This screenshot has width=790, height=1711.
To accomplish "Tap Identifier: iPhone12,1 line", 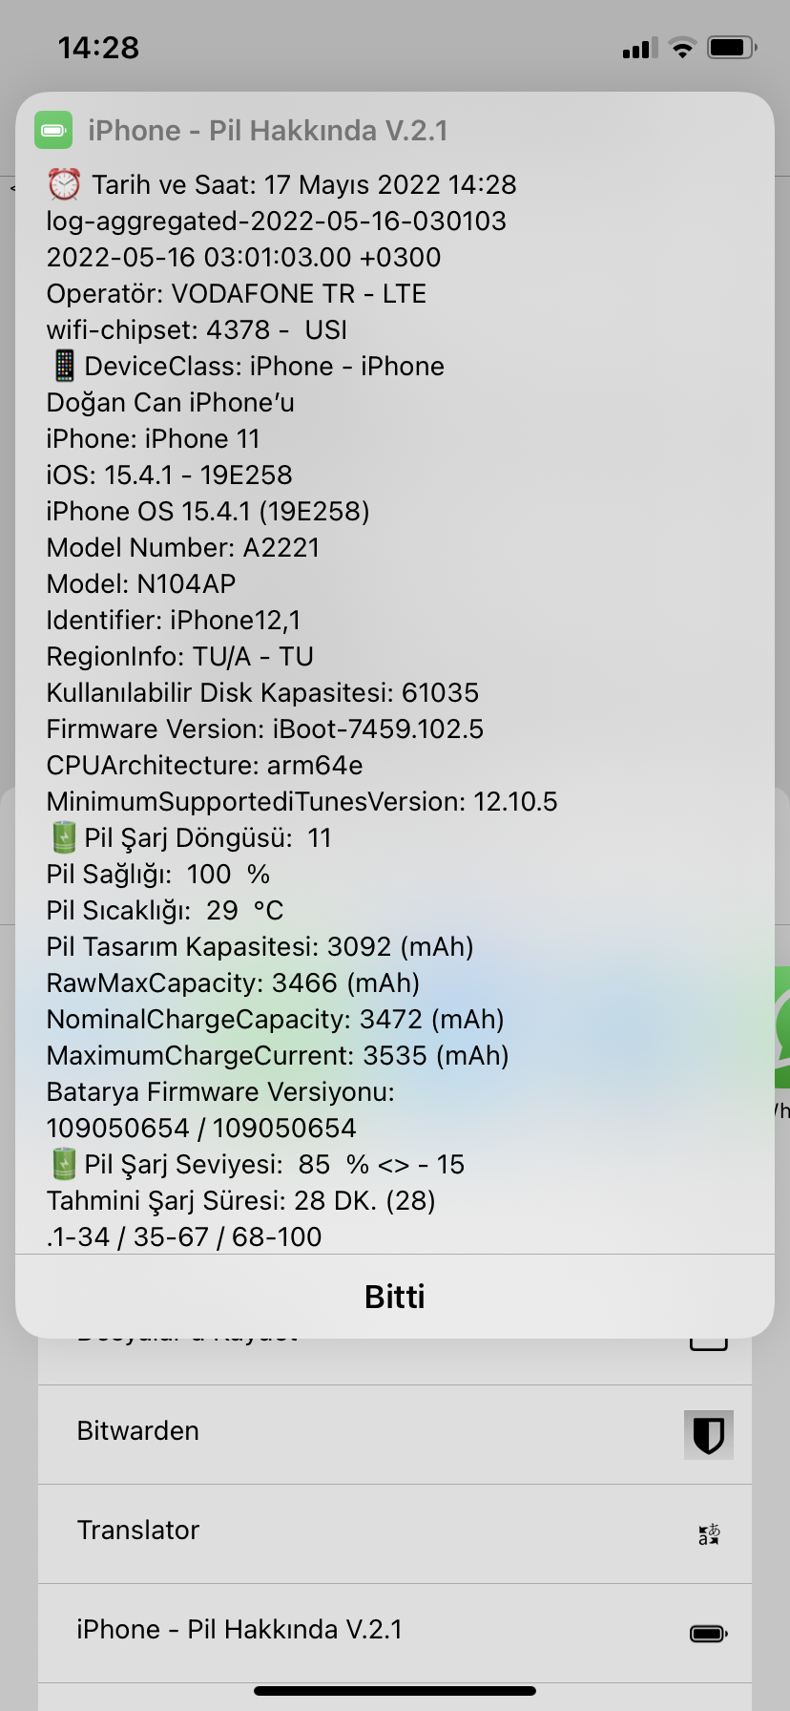I will tap(174, 620).
